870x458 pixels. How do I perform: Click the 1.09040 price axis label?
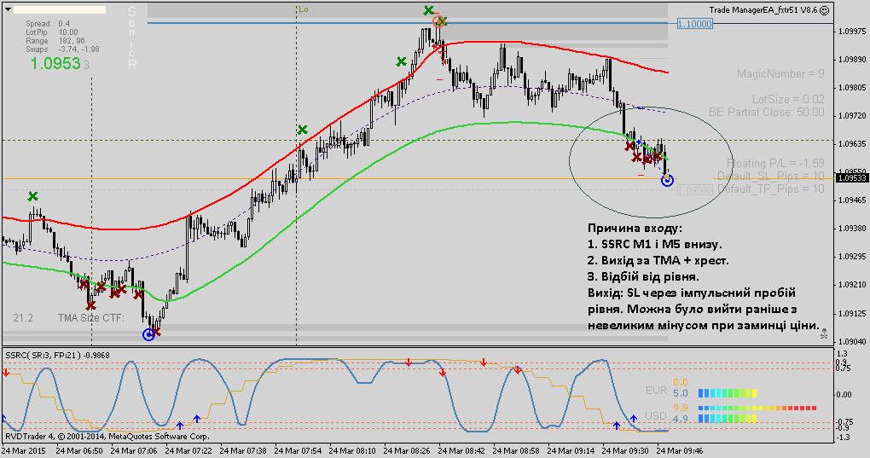tap(852, 341)
